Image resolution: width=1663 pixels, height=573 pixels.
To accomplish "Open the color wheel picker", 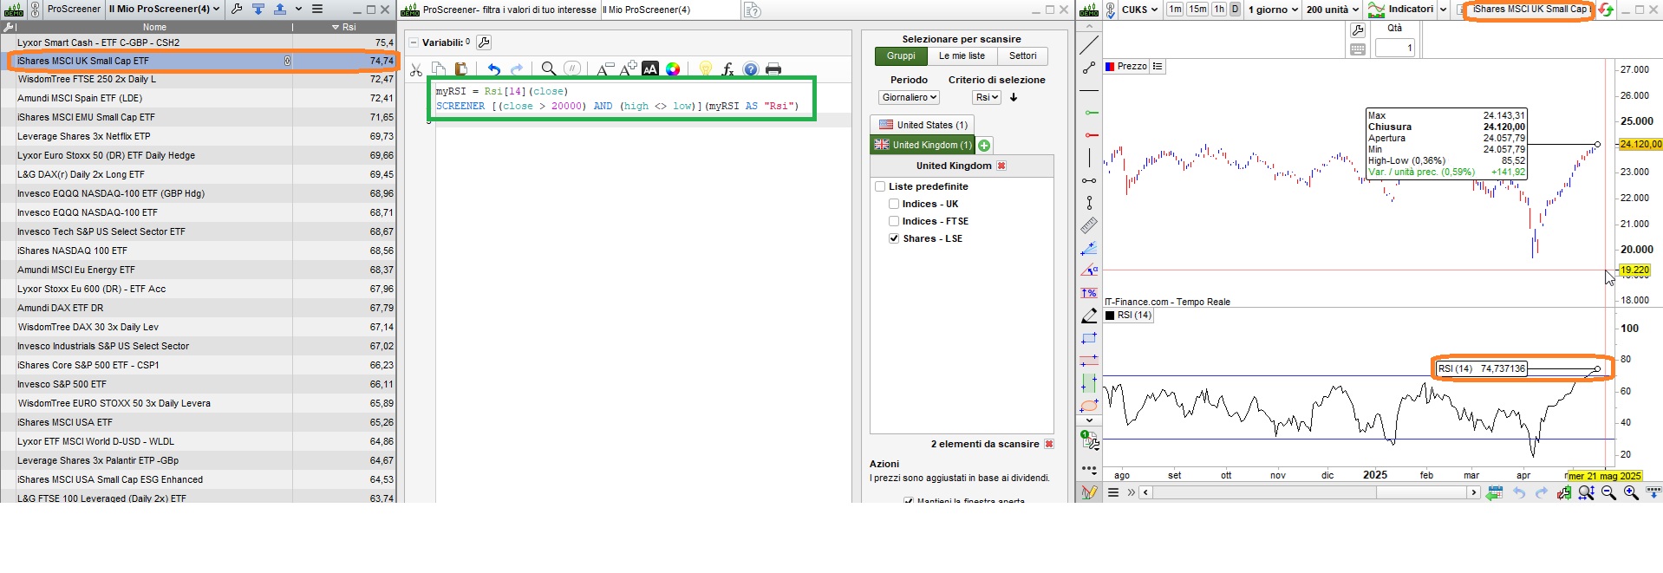I will pos(673,69).
